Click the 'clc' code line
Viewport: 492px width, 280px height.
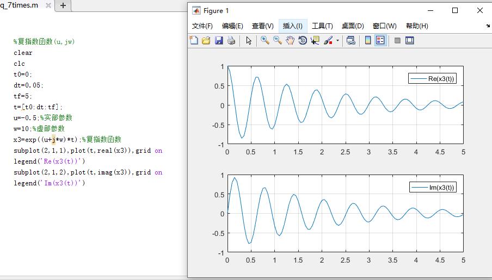[x=19, y=64]
